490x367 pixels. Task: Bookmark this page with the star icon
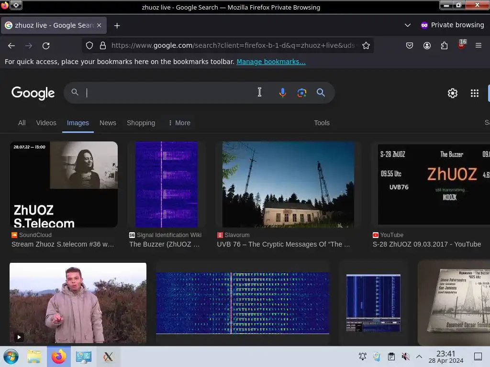(x=366, y=45)
